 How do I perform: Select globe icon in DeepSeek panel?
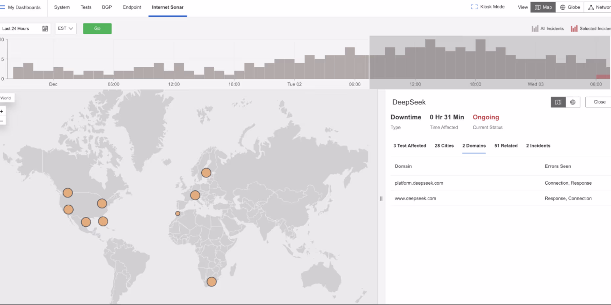point(573,102)
